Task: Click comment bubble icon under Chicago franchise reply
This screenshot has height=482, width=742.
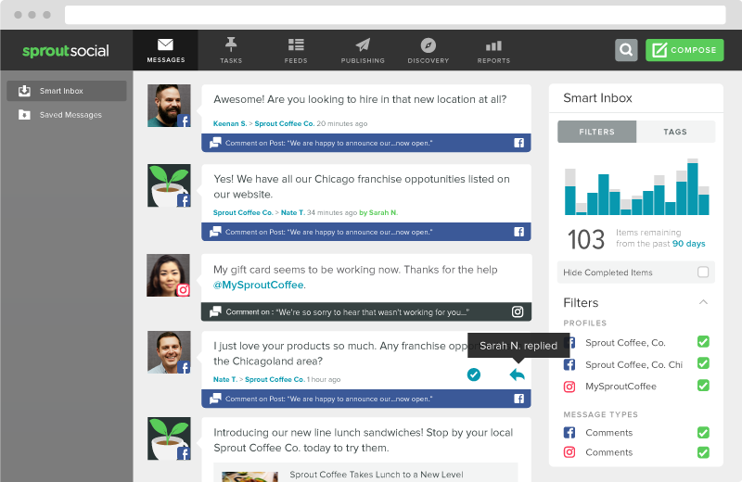Action: tap(215, 232)
